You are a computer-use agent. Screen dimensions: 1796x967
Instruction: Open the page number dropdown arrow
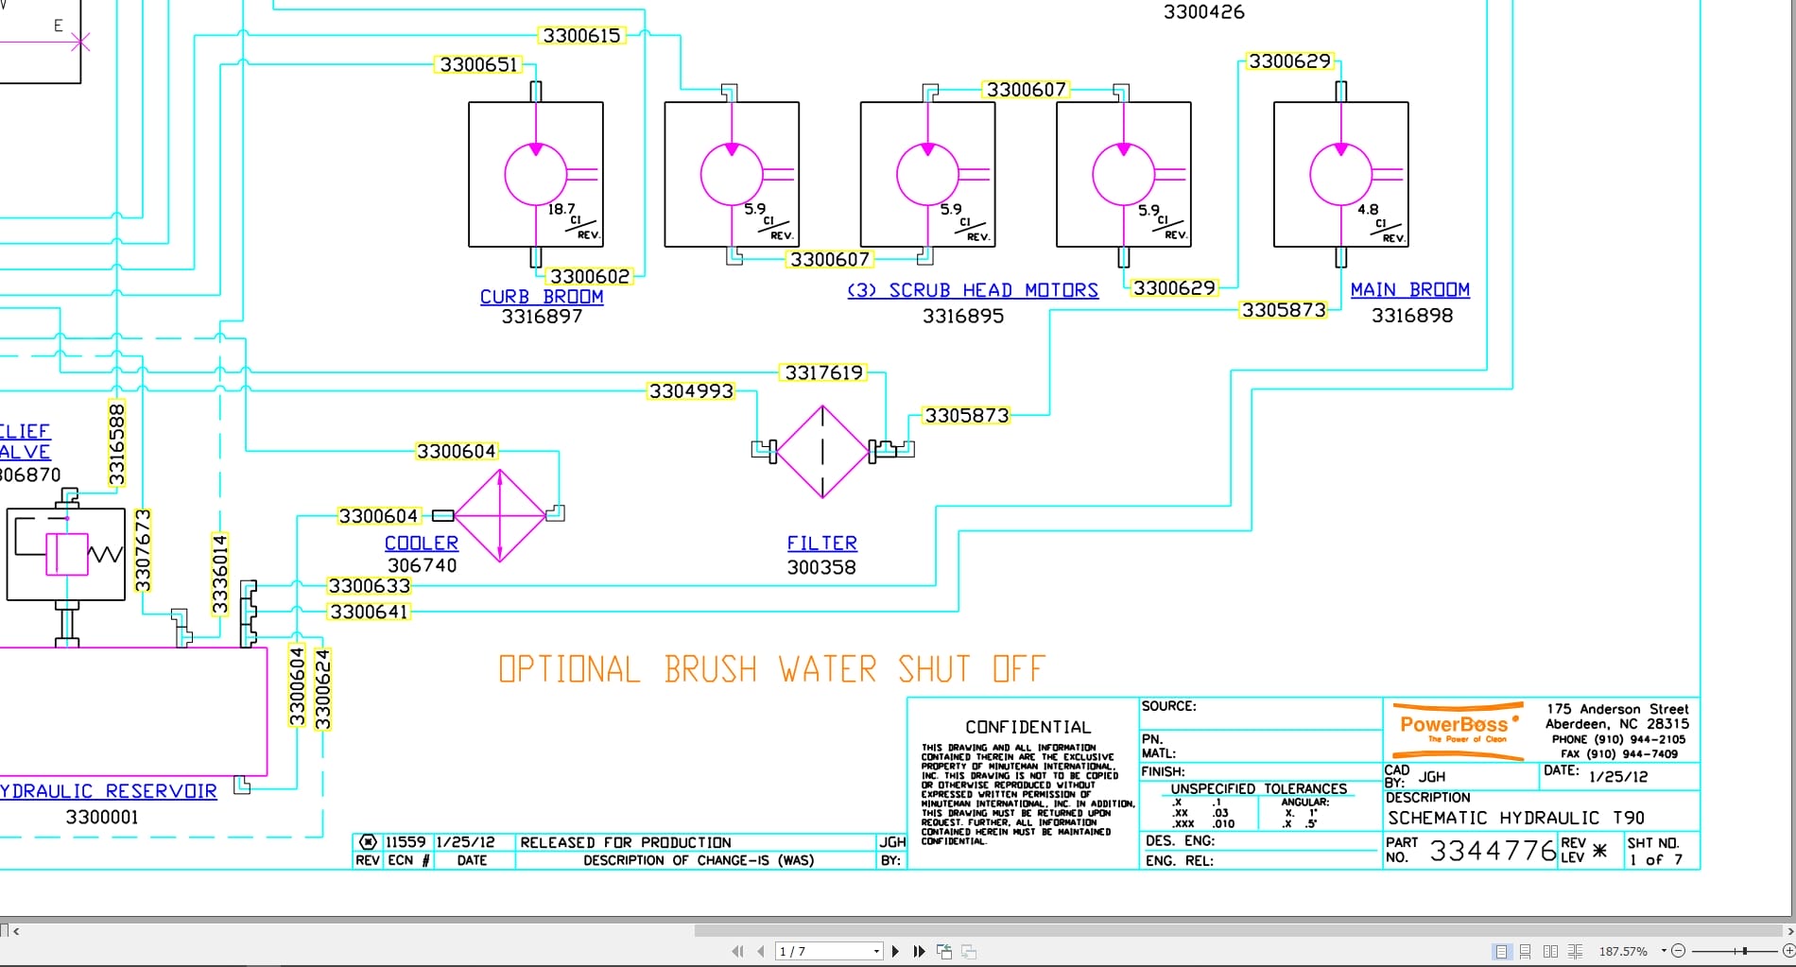click(876, 951)
